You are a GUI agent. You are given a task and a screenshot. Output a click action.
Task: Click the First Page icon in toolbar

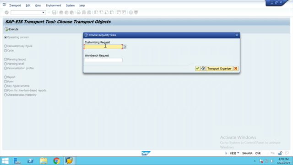[x=96, y=12]
